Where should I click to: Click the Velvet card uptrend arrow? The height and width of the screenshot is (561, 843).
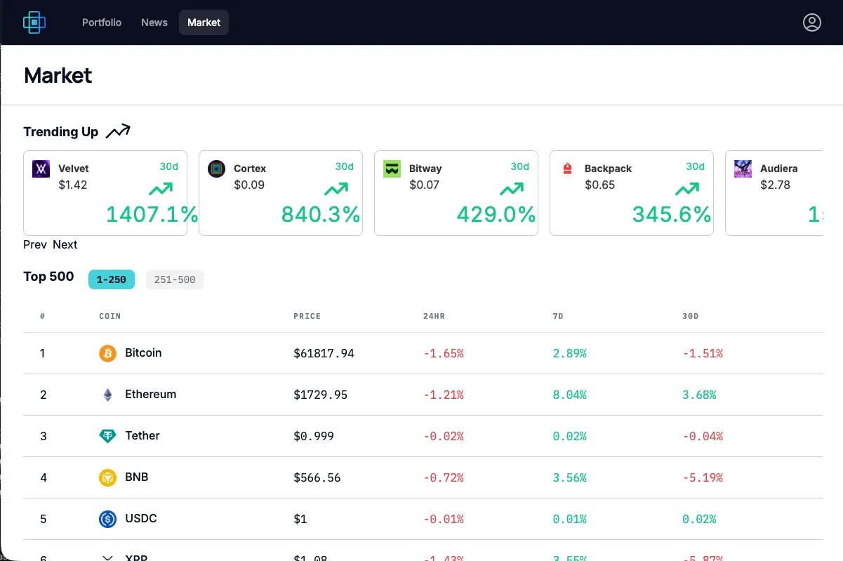point(161,189)
